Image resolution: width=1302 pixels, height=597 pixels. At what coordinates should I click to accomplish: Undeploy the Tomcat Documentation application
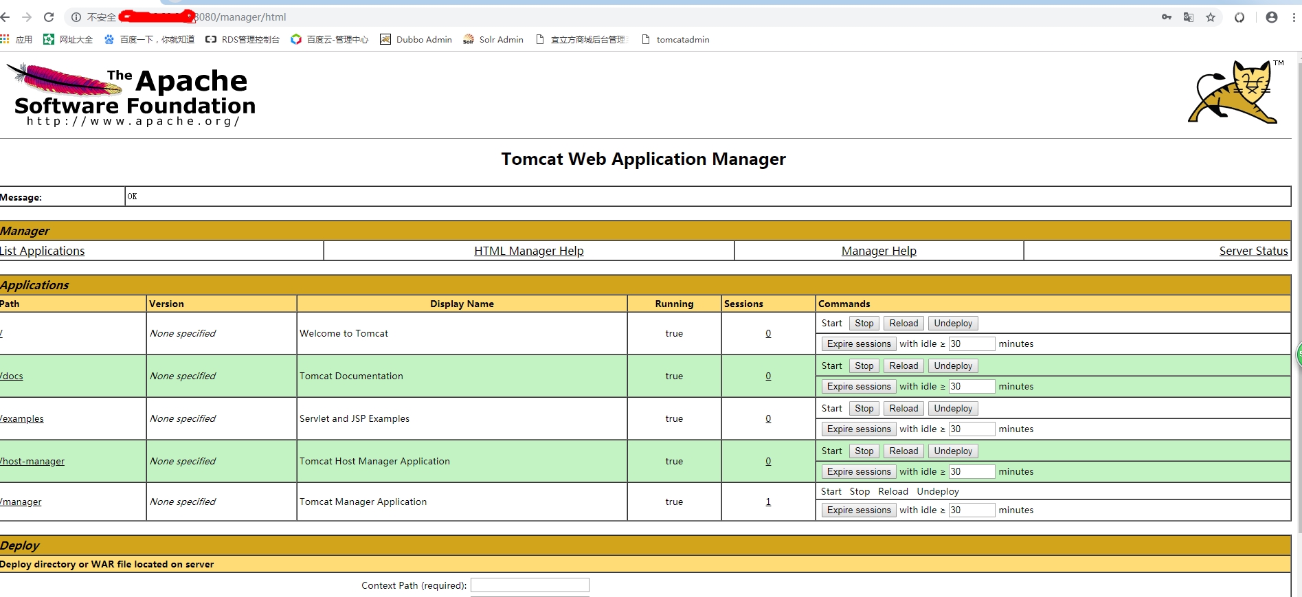[953, 365]
